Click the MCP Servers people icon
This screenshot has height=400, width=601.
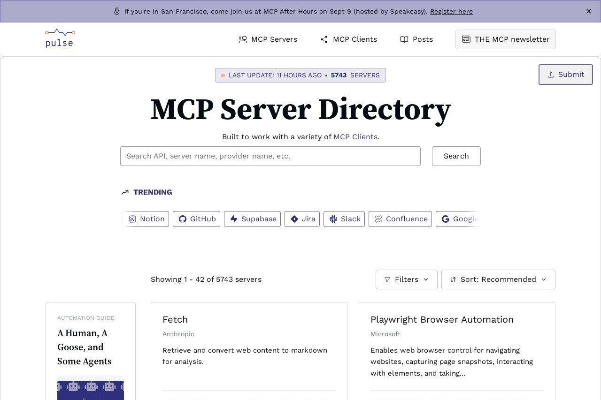coord(243,39)
